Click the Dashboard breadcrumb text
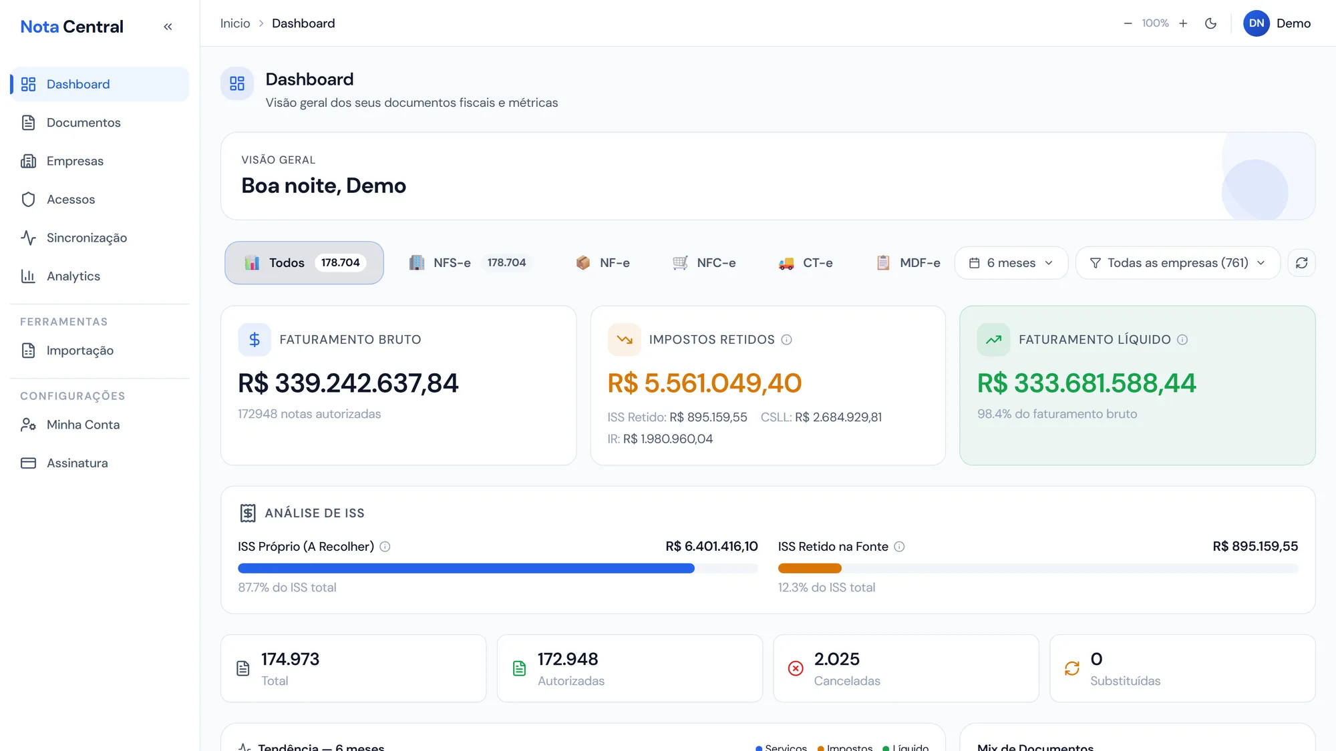The width and height of the screenshot is (1336, 751). (303, 23)
